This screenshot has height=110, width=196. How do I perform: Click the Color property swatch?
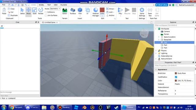tap(176, 81)
